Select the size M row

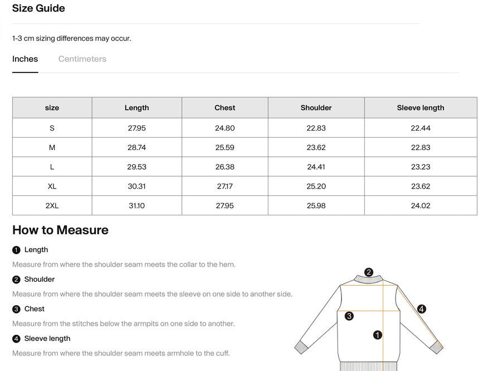click(52, 147)
